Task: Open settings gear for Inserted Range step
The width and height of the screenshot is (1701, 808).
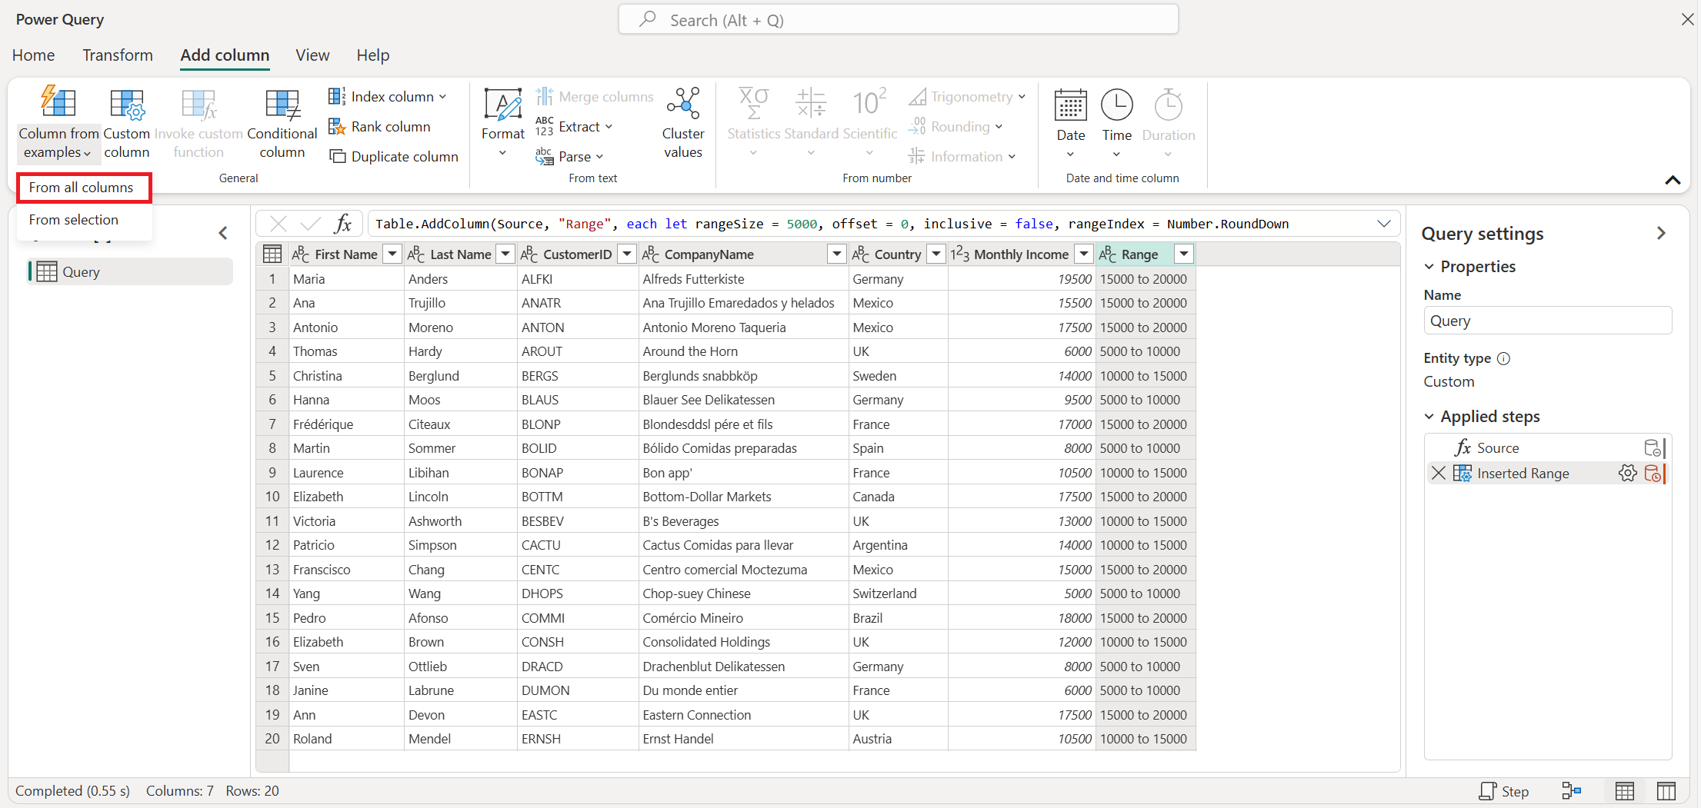Action: [x=1627, y=474]
